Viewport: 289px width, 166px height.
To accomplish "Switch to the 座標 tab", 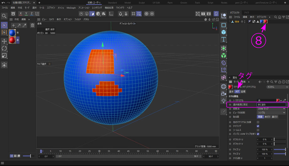I will (243, 92).
